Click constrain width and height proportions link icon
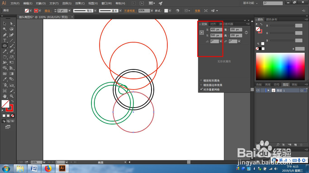Screen dimensions: 309x173 pos(246,32)
